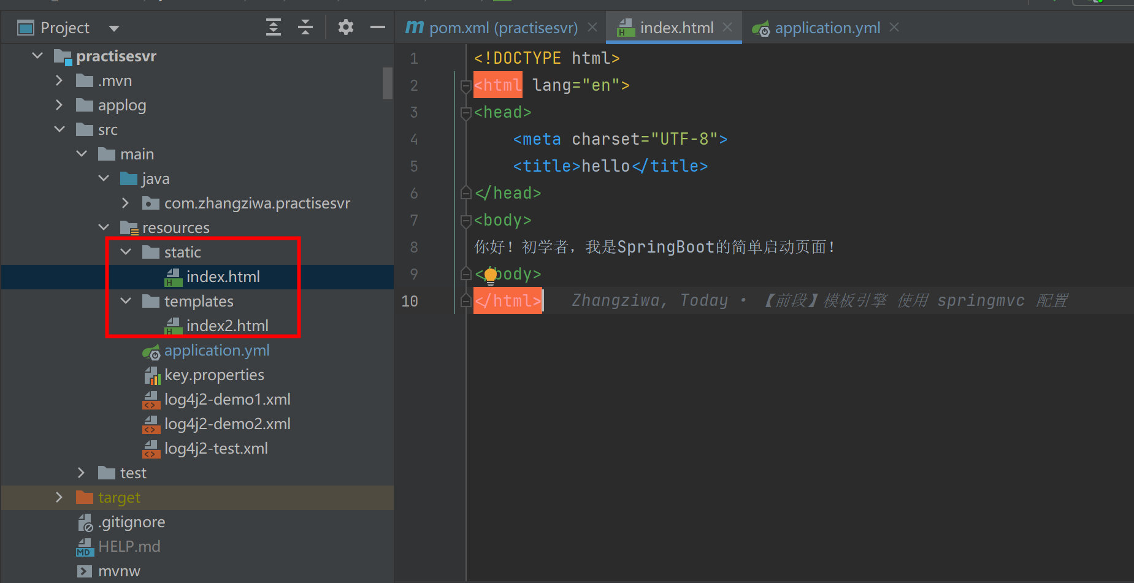Fold the body block at line 7
1134x583 pixels.
pyautogui.click(x=465, y=221)
